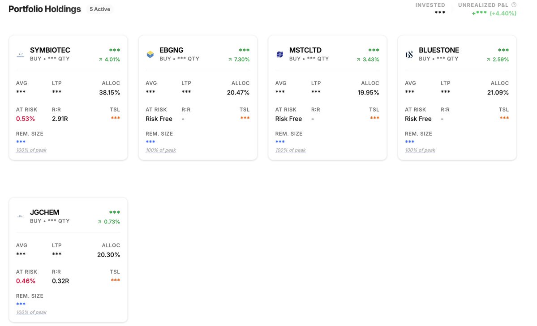Click the 5 Active badge
Image resolution: width=537 pixels, height=326 pixels.
click(x=100, y=9)
